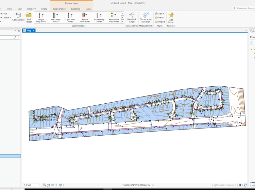
Task: Click the Add Folder icon
Action: click(29, 17)
